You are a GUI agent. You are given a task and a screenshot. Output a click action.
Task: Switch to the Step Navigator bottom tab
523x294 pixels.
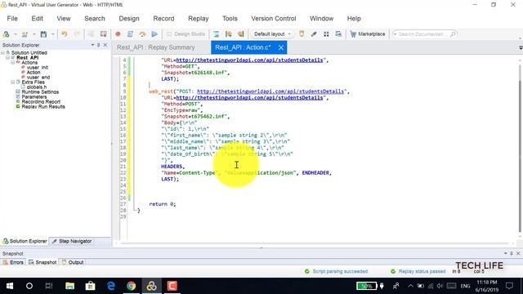(72, 241)
